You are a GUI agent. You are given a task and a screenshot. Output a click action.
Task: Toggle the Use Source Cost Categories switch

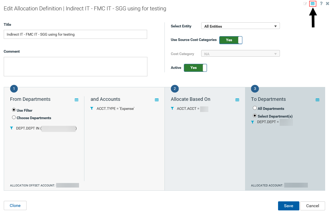coord(231,40)
